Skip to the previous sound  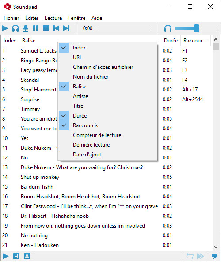[x=56, y=28]
